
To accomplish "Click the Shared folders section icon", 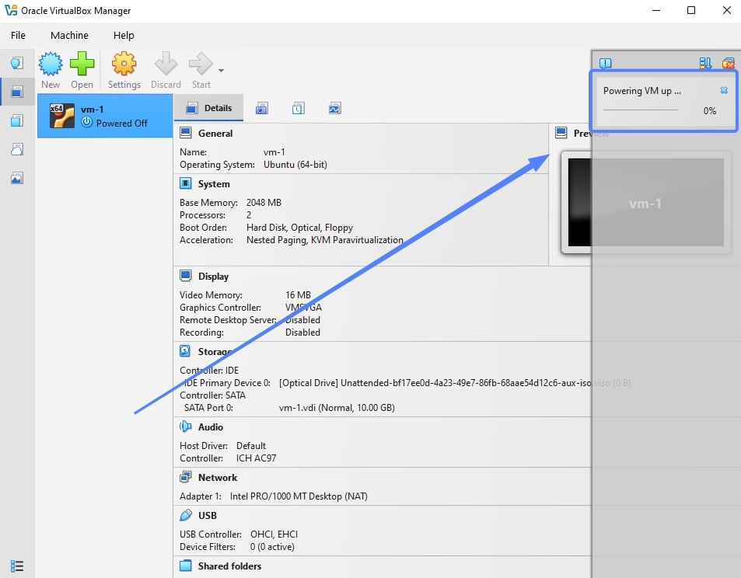I will [x=186, y=566].
